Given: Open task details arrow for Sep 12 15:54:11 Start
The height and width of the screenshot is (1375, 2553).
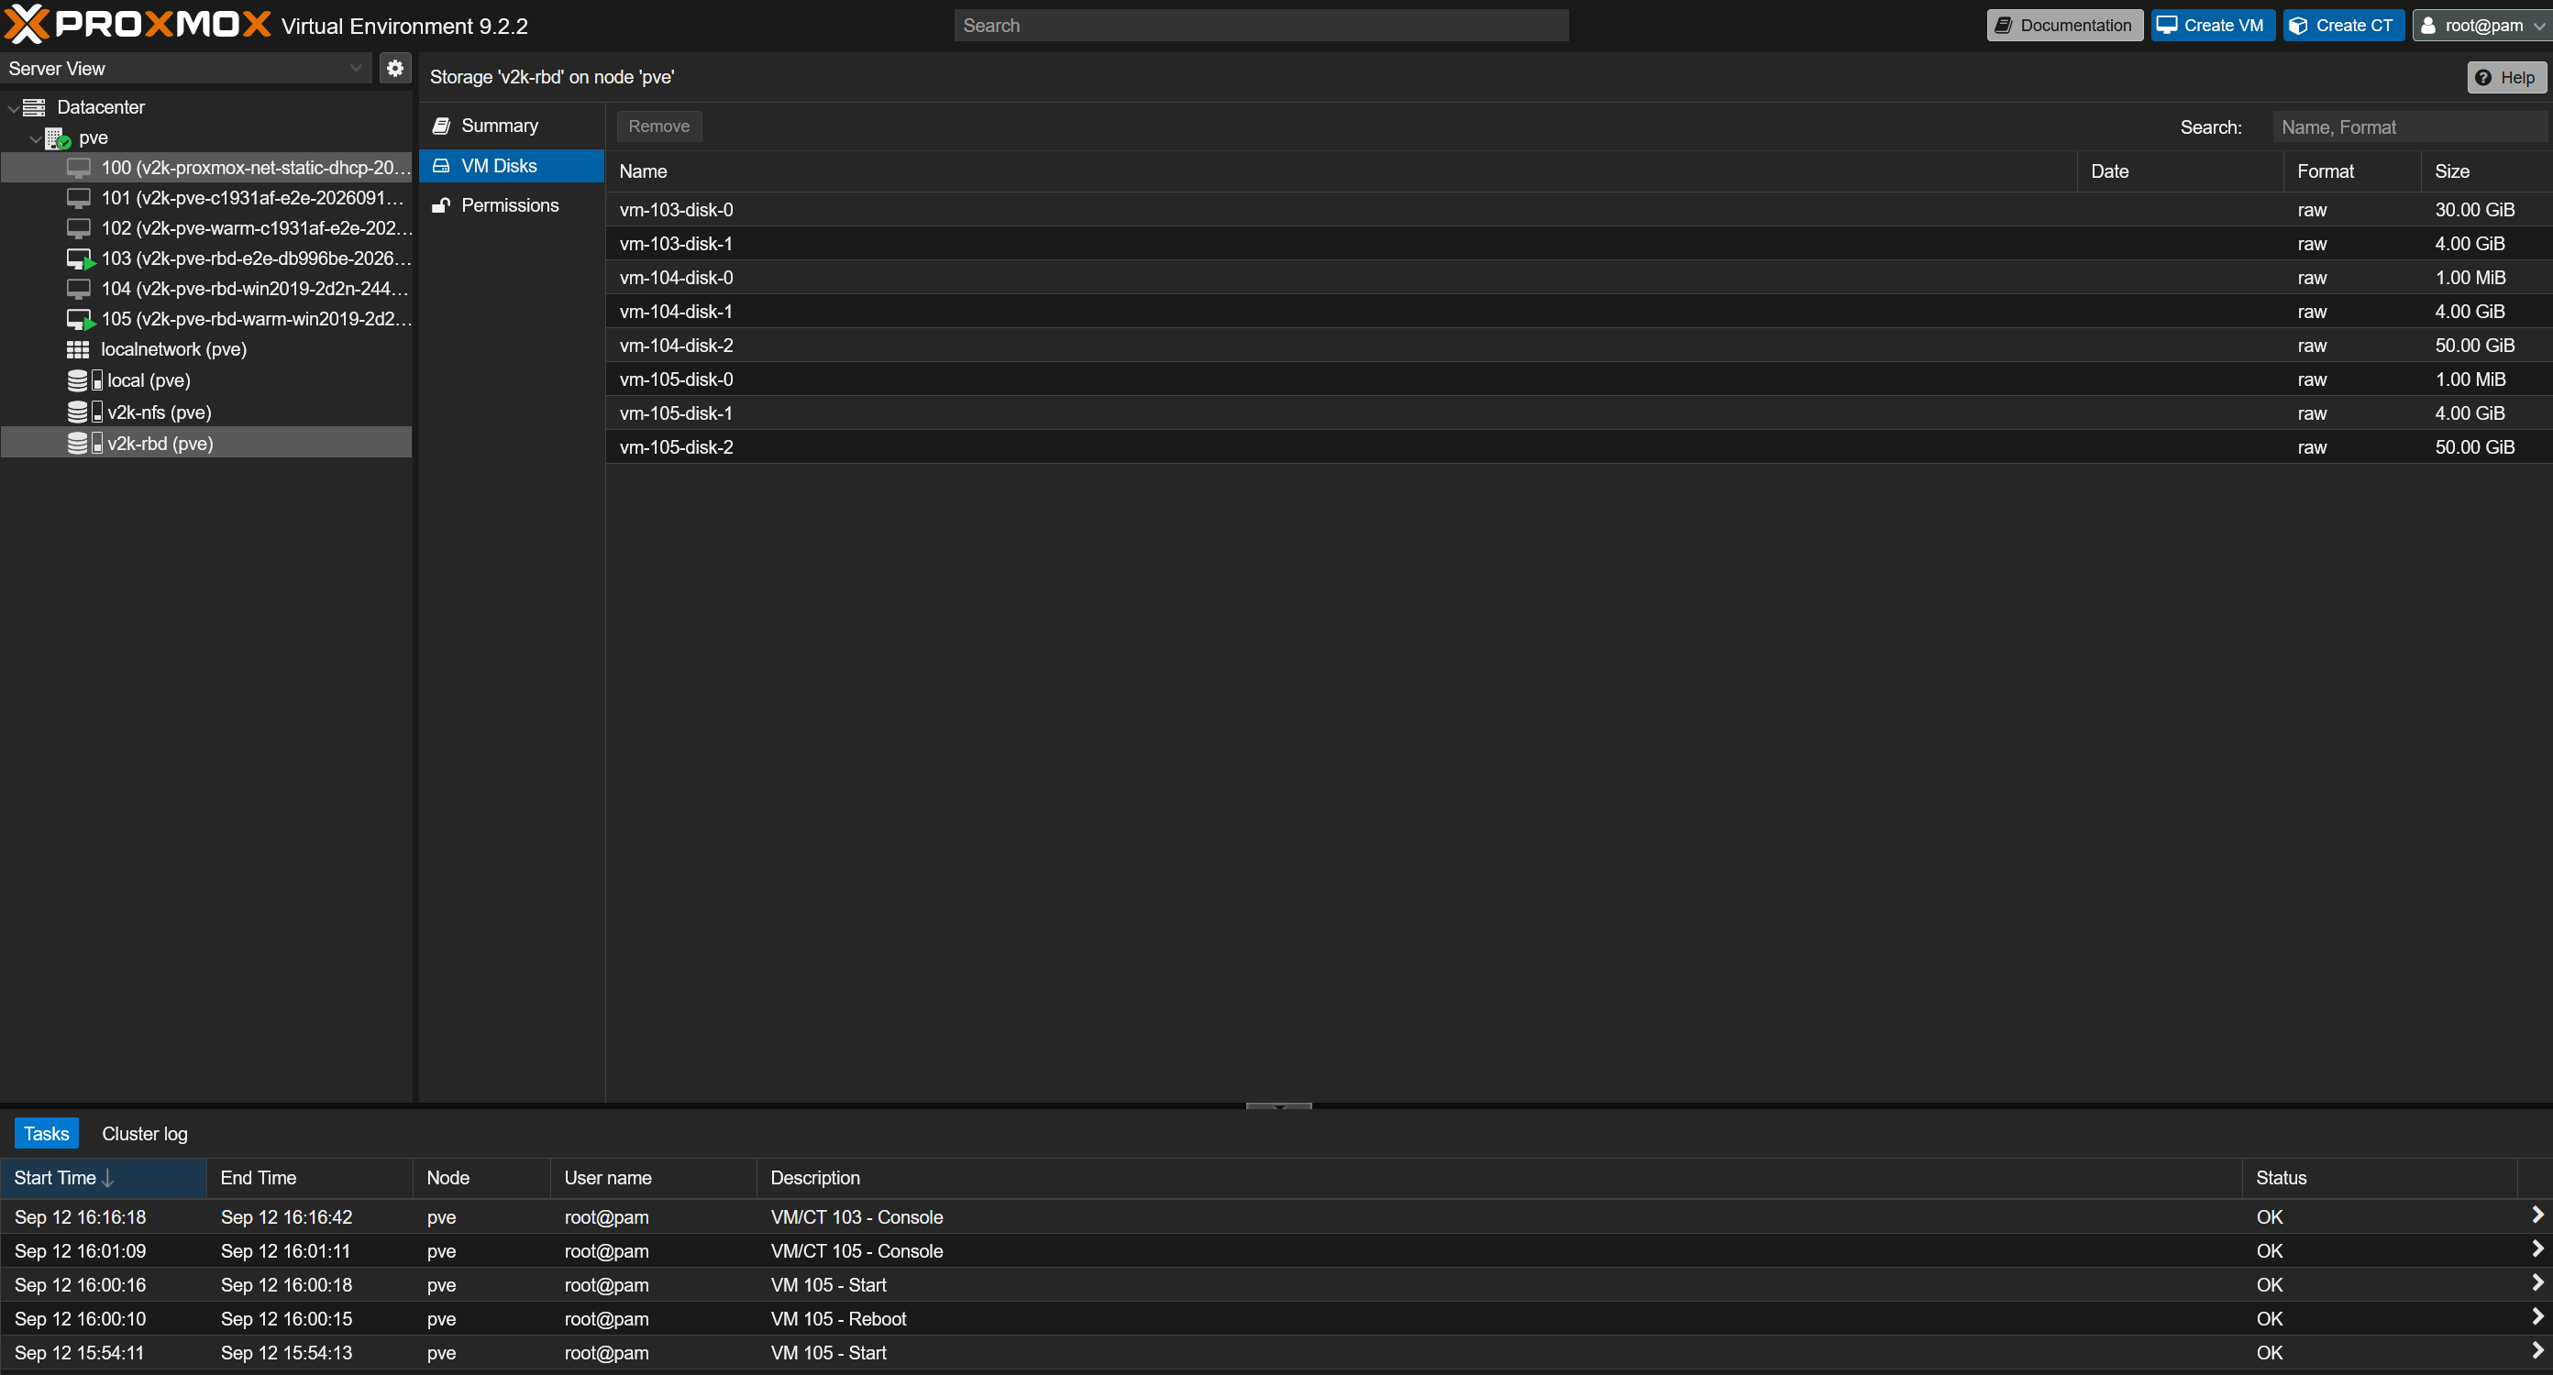Looking at the screenshot, I should point(2537,1350).
